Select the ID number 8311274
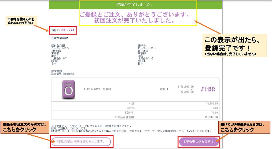 [x=68, y=30]
